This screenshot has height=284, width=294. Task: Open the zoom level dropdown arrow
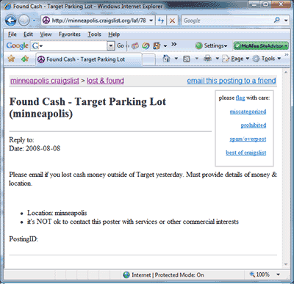coord(278,274)
